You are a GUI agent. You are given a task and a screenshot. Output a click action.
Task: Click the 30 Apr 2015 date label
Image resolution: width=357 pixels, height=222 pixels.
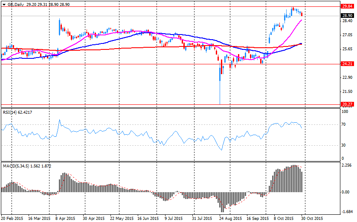coord(93,218)
